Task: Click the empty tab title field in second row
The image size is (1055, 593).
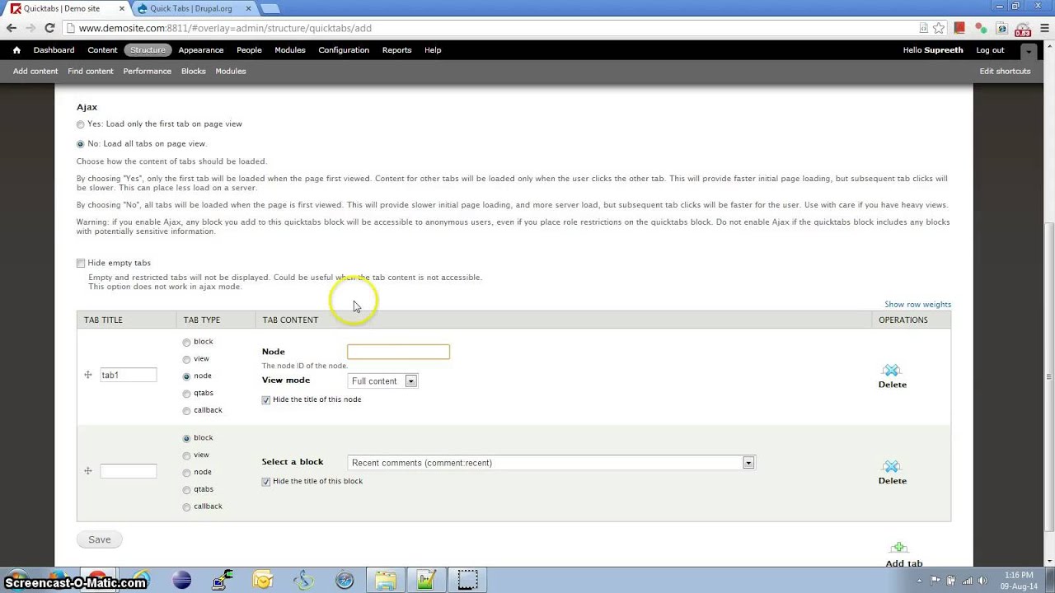Action: click(x=128, y=471)
